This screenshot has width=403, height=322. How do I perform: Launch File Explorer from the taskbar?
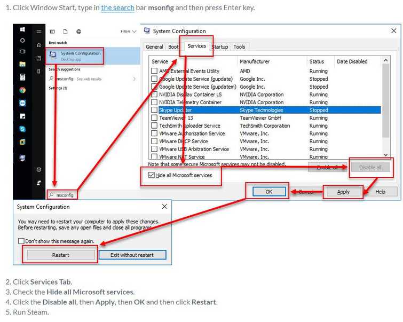point(22,64)
